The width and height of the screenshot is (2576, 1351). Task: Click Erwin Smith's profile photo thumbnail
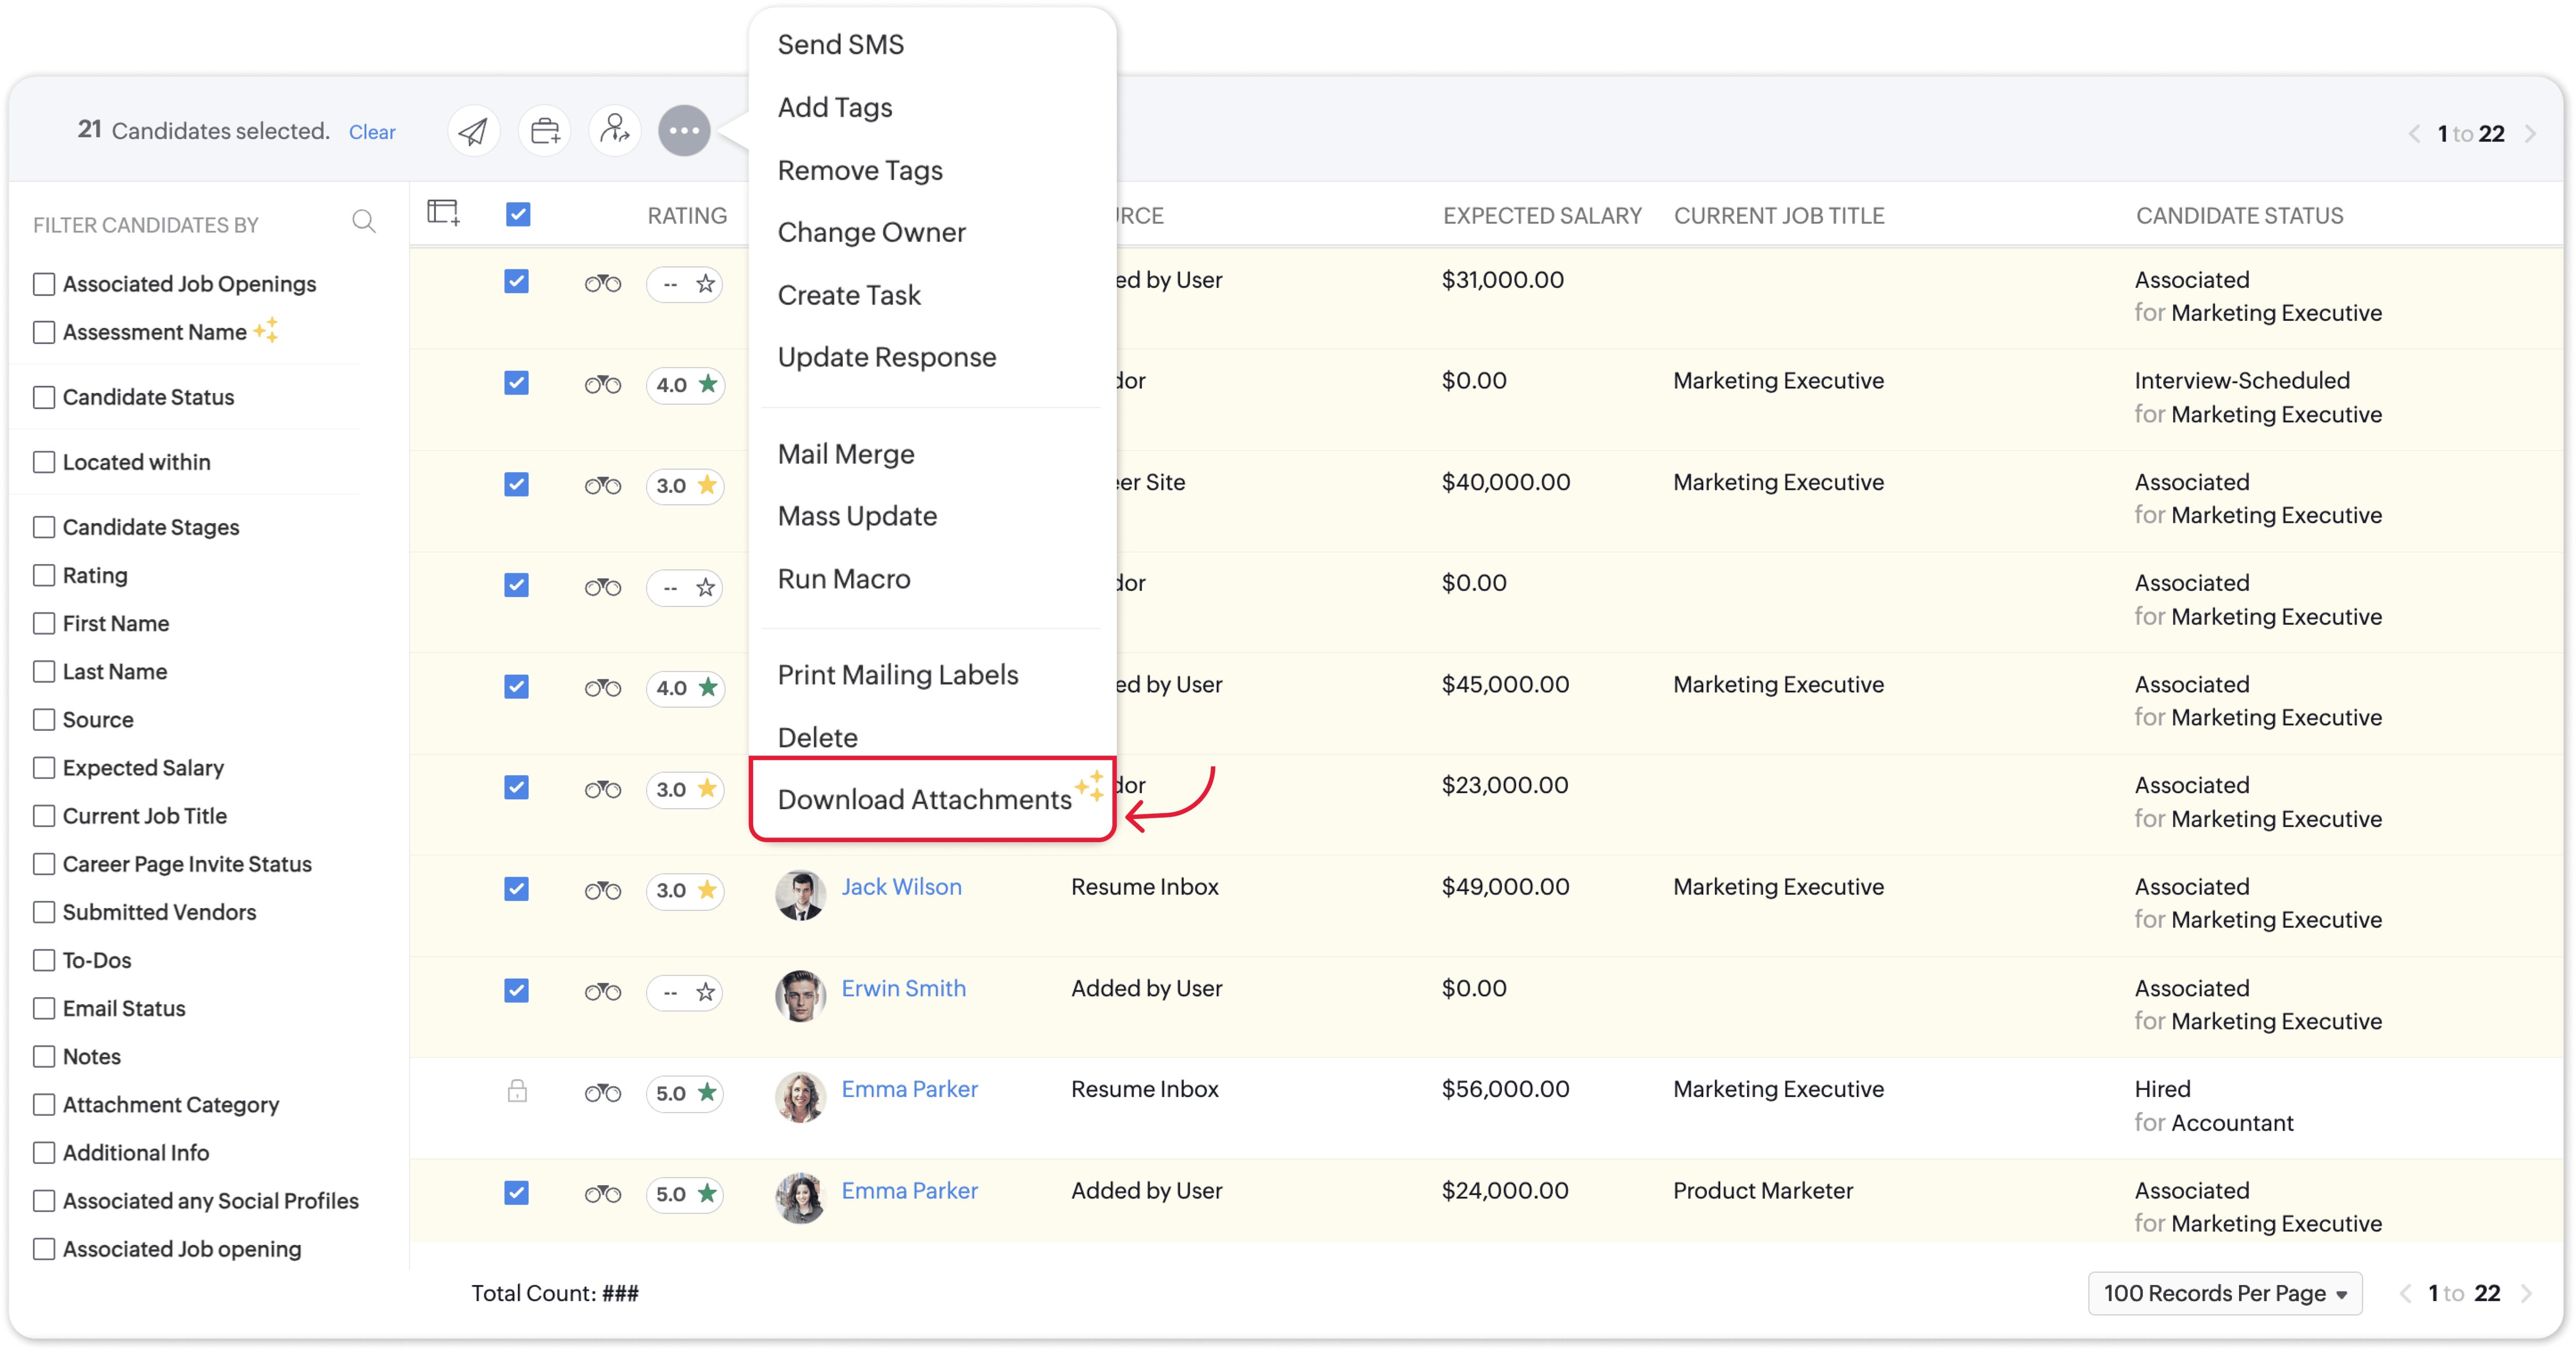pos(800,995)
